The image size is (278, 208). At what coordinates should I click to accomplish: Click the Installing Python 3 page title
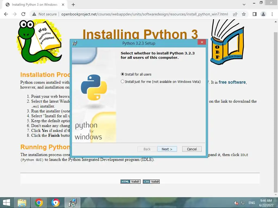click(x=140, y=34)
